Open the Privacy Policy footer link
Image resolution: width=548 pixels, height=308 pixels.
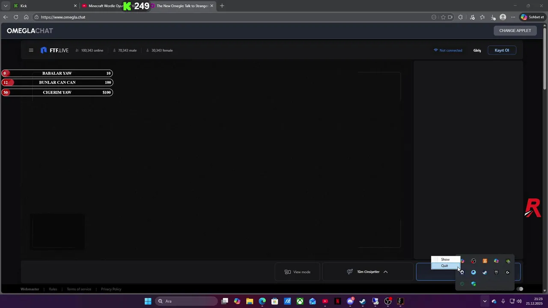point(111,289)
